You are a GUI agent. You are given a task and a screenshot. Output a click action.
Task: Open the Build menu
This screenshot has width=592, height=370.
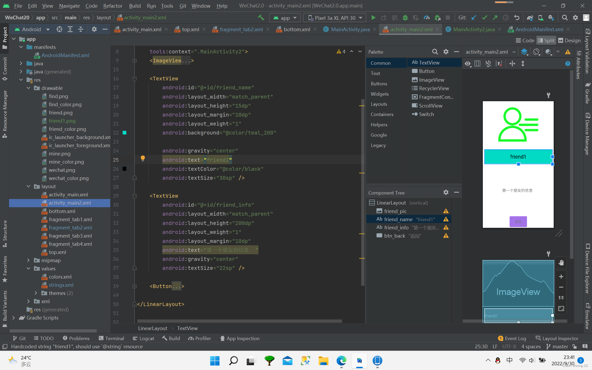(x=135, y=6)
